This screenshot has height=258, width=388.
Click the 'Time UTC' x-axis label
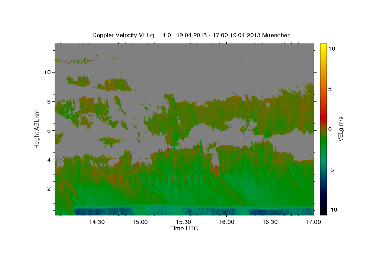point(184,228)
